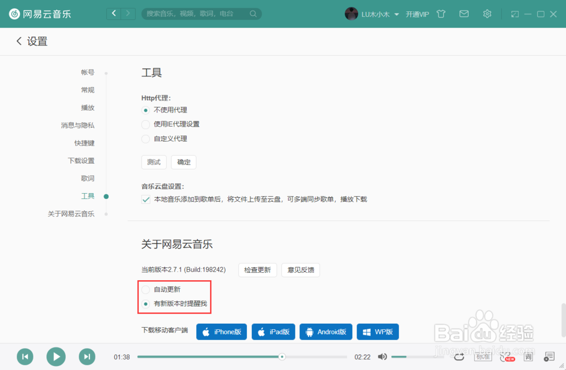Show lyrics with the 词 icon
Viewport: 566px width, 370px height.
[528, 356]
